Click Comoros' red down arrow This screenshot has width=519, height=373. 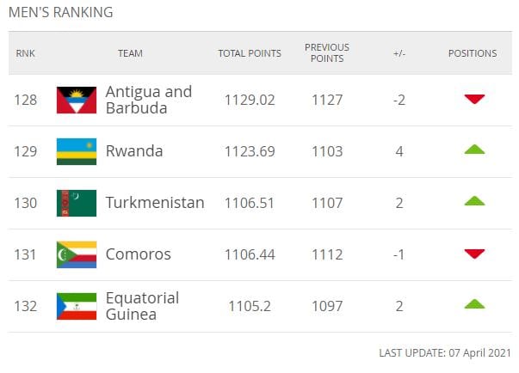[474, 254]
